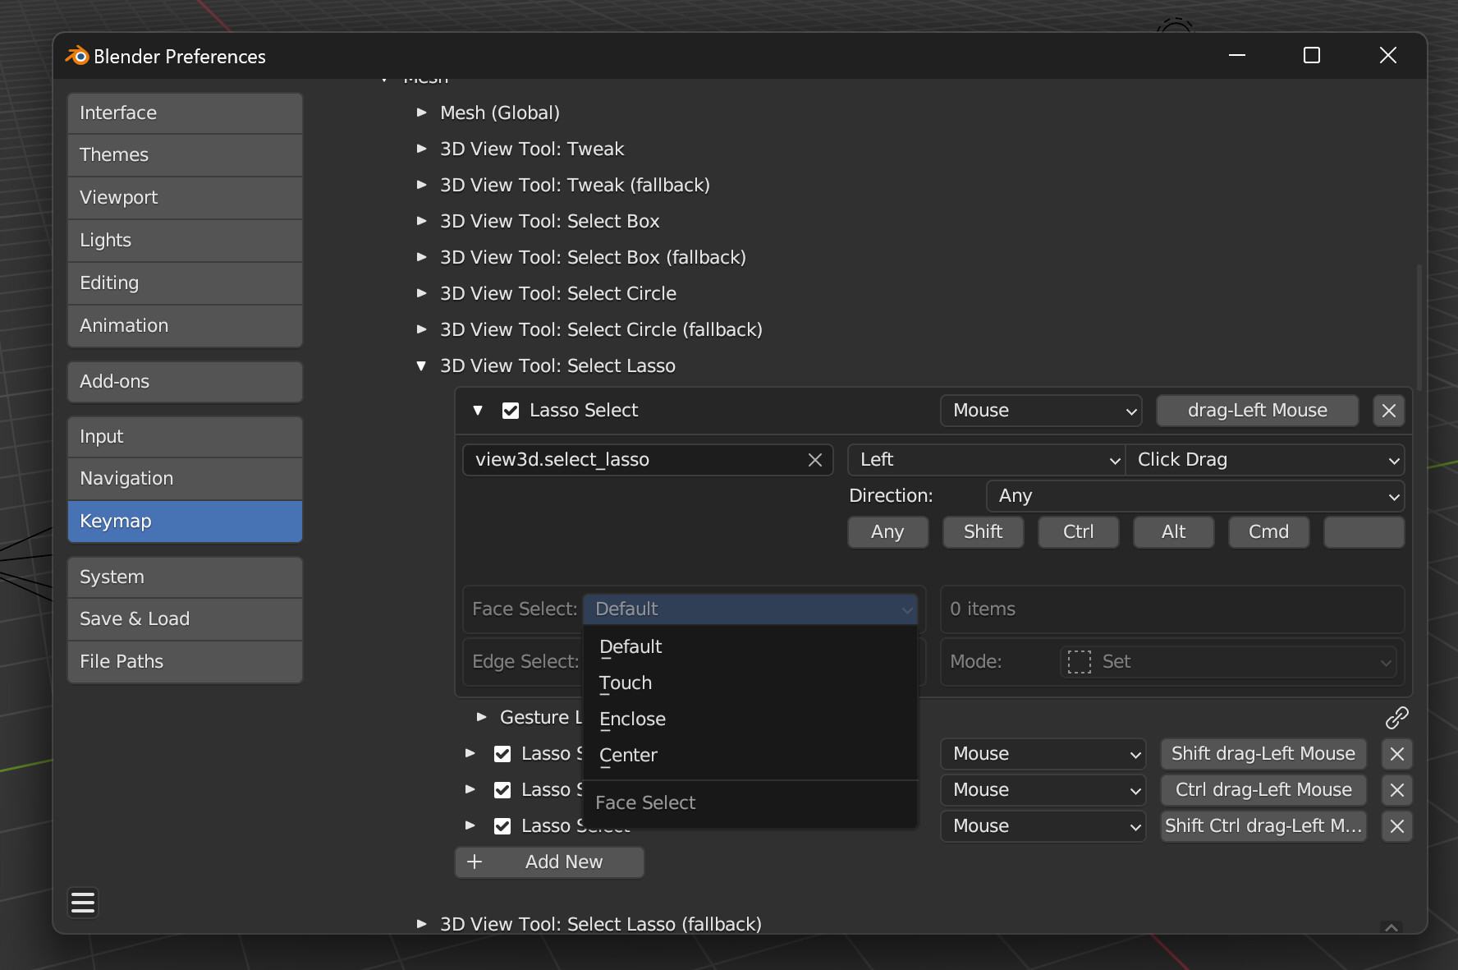The height and width of the screenshot is (970, 1458).
Task: Remove the Shift Ctrl drag-Left Mouse keymap item
Action: click(x=1396, y=826)
